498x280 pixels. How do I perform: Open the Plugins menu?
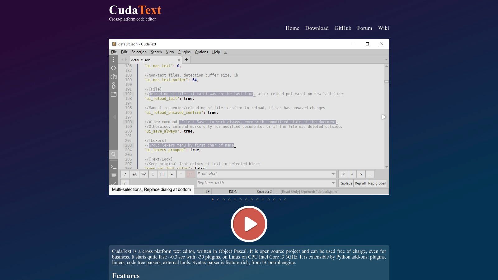coord(184,52)
